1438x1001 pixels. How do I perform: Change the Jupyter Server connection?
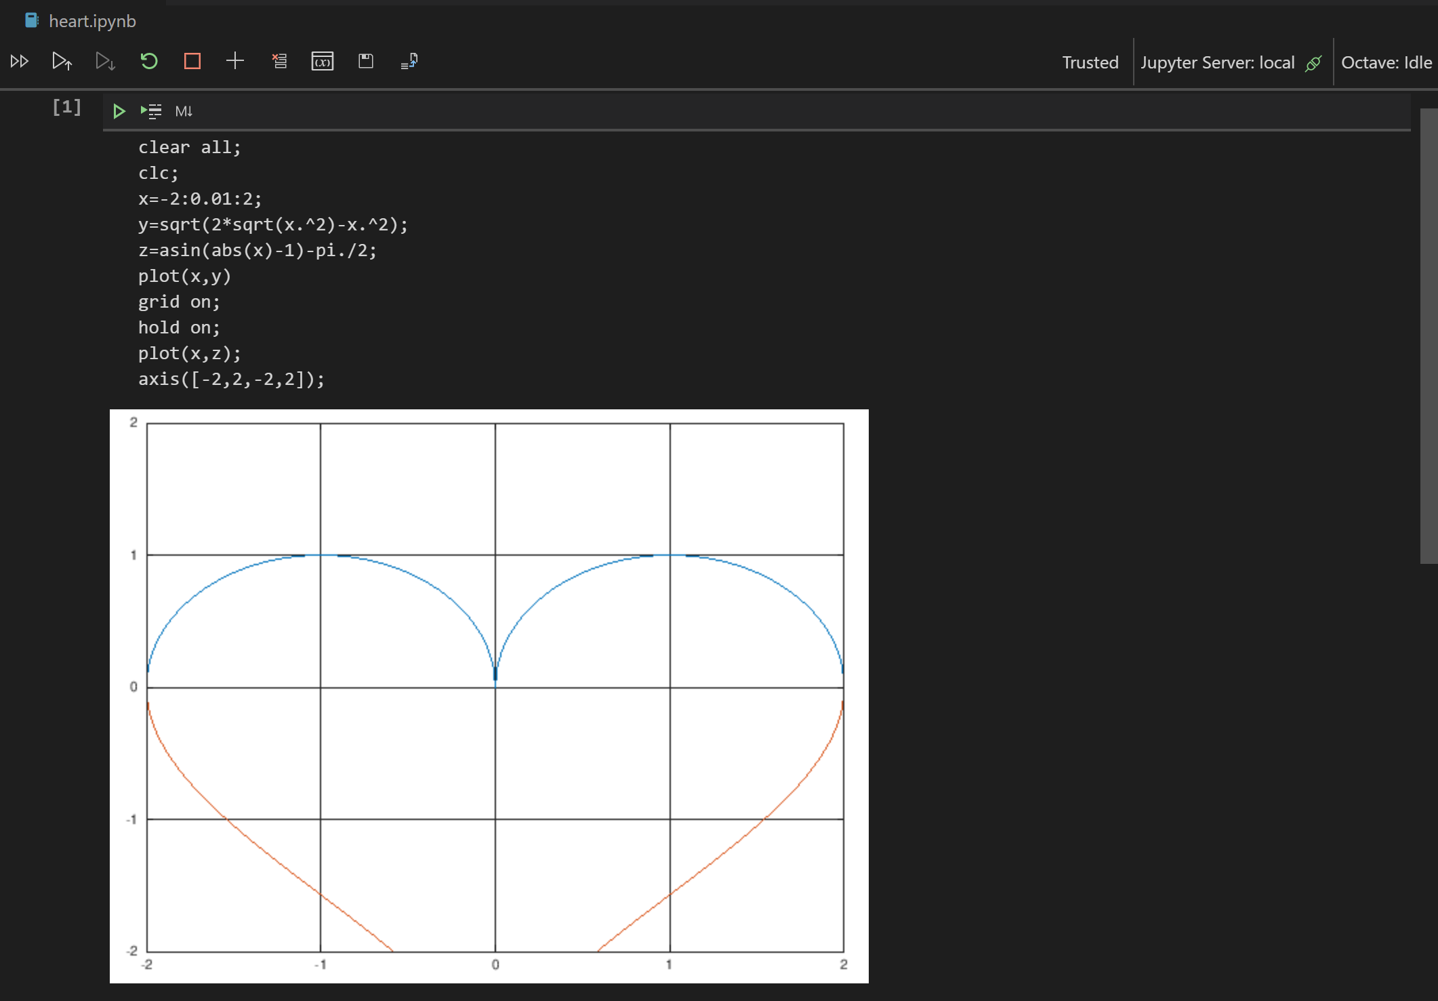point(1218,62)
